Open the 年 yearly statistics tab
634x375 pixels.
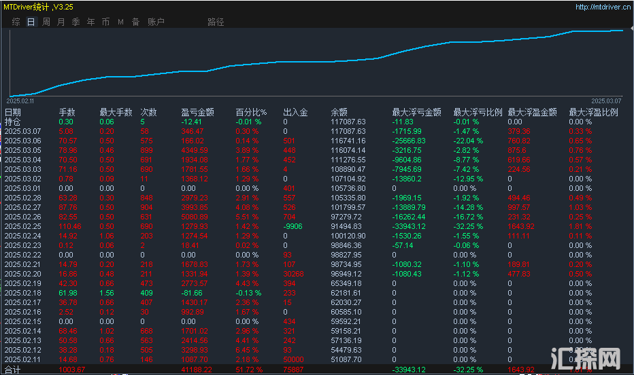coord(91,22)
